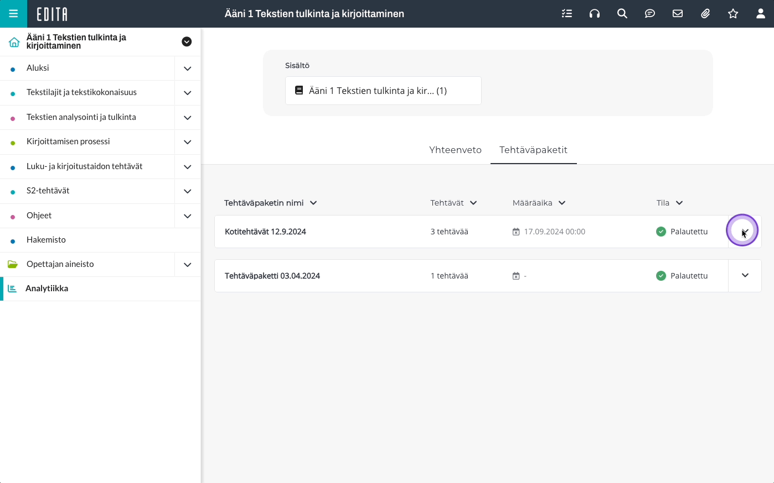Expand Kirjoittamisen prosessi chevron
This screenshot has width=774, height=483.
(188, 142)
